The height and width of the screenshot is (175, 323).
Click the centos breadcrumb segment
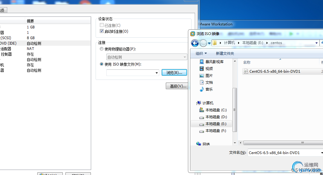click(x=276, y=43)
